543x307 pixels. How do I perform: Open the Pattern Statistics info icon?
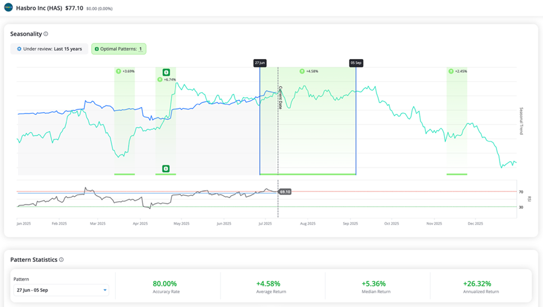point(62,259)
